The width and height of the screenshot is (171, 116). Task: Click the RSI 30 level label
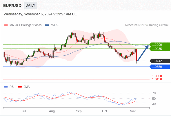click(154, 104)
